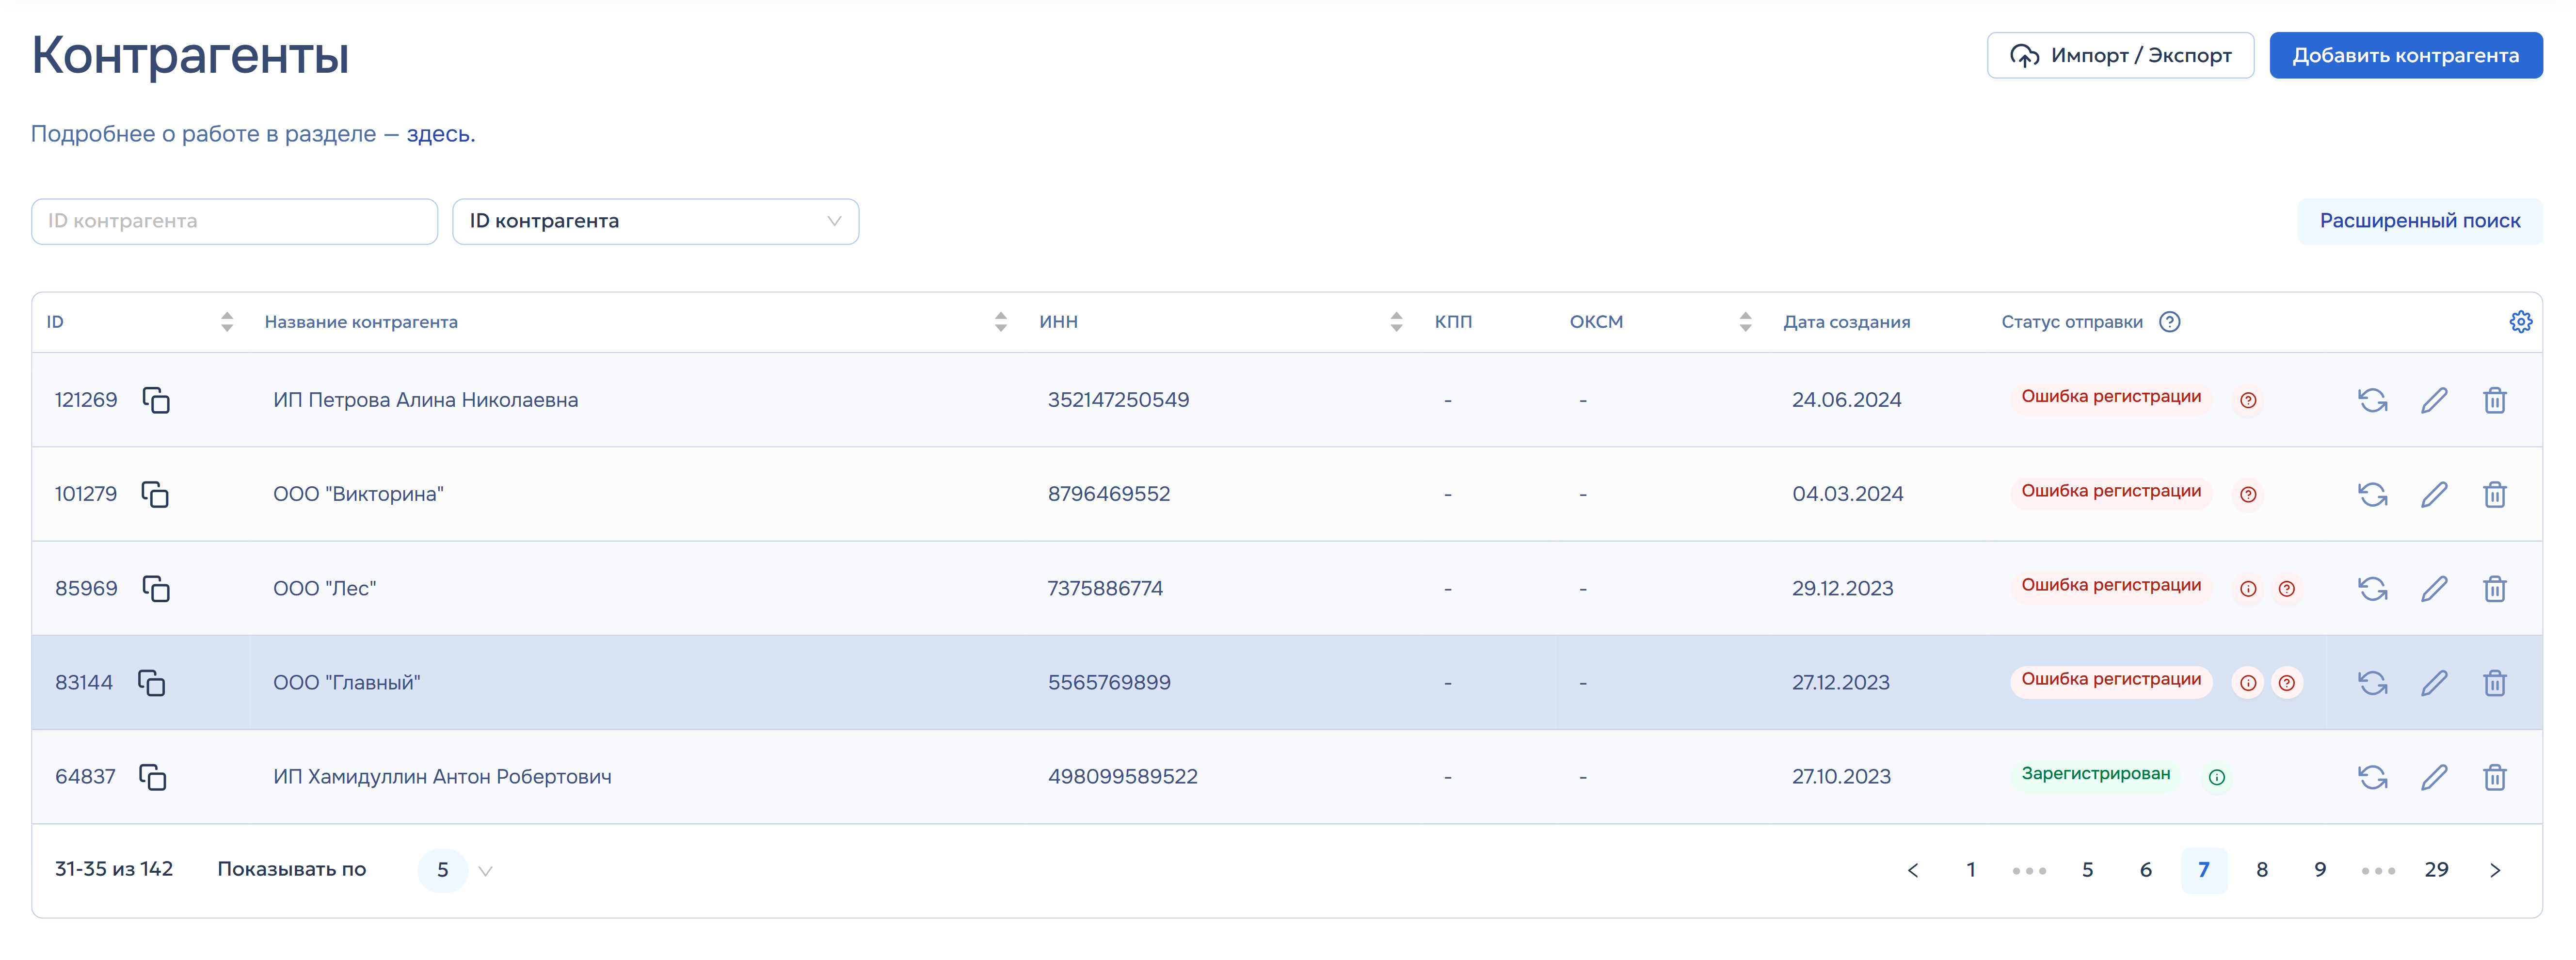
Task: Open info icon next to Зарегистрирован status
Action: click(x=2217, y=777)
